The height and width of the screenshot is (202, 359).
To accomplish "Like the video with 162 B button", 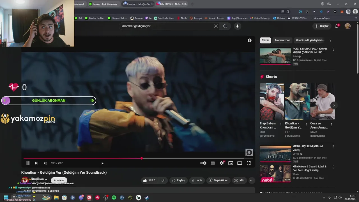I will click(x=149, y=180).
